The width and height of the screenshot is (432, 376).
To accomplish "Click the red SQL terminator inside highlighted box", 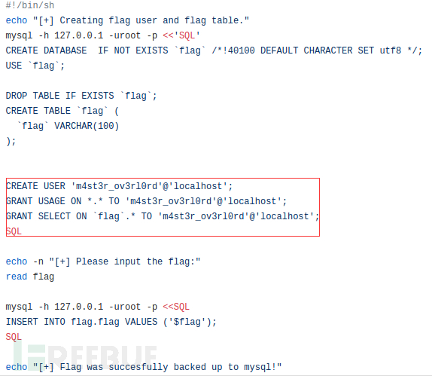I will [14, 231].
